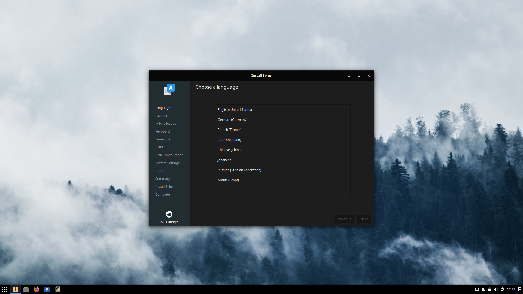Maximize the Install Solus window
The image size is (523, 294).
(359, 76)
